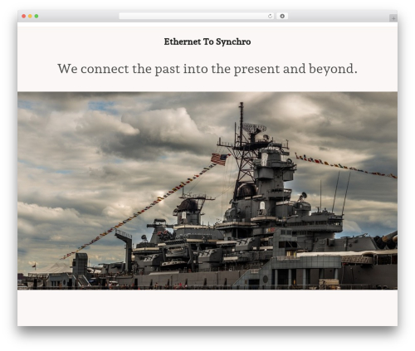Click the word beyond in the tagline
Screen dimensions: 415x351
point(333,69)
